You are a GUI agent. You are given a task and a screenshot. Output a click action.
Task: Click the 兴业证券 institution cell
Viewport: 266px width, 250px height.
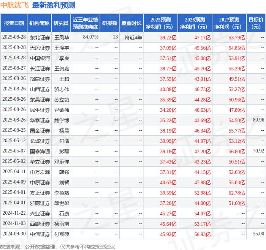(x=40, y=214)
